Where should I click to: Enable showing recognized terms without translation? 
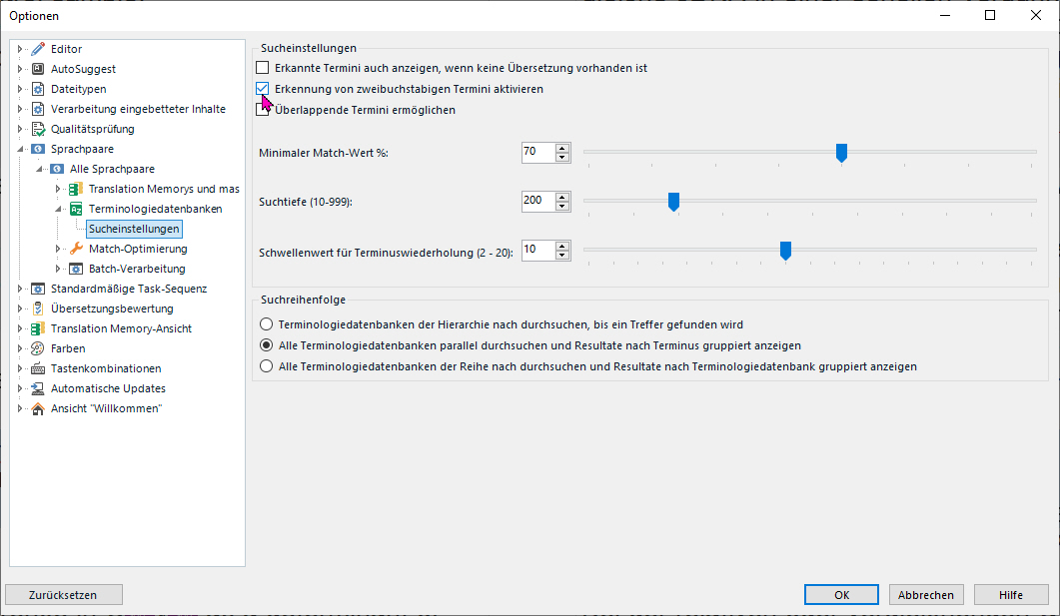point(263,68)
